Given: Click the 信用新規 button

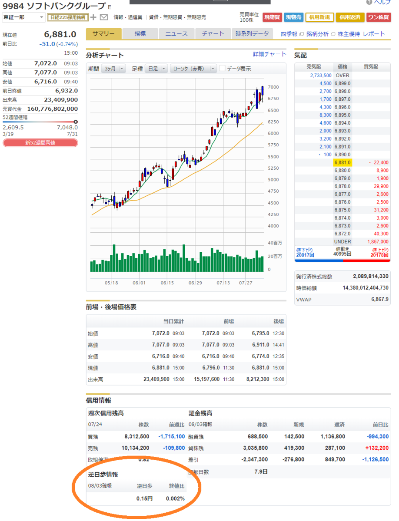Looking at the screenshot, I should 319,17.
